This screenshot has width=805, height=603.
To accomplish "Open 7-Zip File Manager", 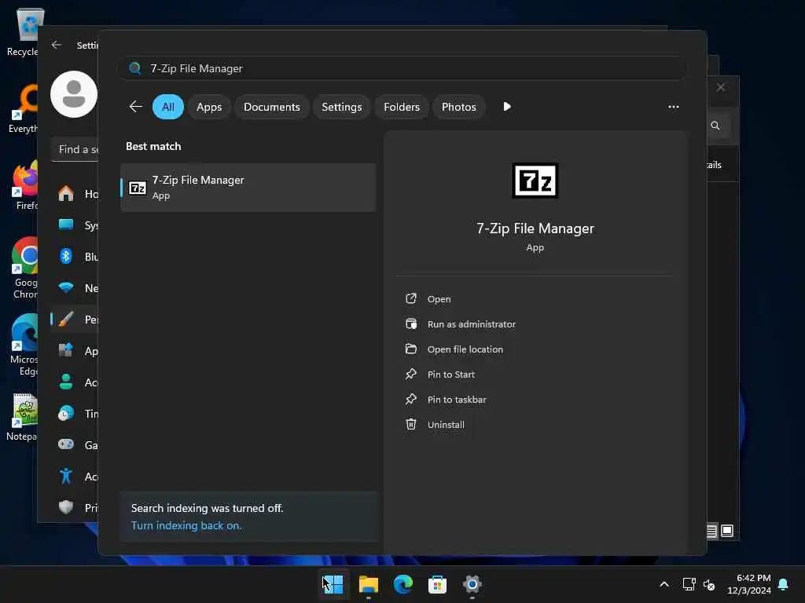I will [x=439, y=299].
